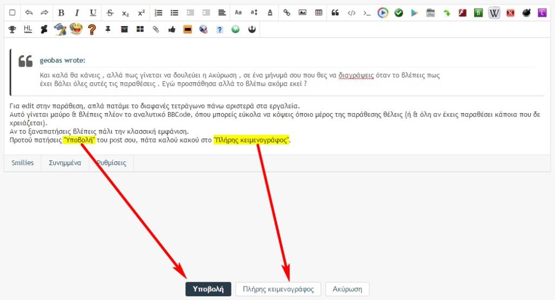Toggle the BBCode source view square
The width and height of the screenshot is (555, 300).
(x=12, y=13)
